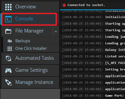Click the 'Game Port:' log line
The height and width of the screenshot is (99, 125).
tap(93, 96)
